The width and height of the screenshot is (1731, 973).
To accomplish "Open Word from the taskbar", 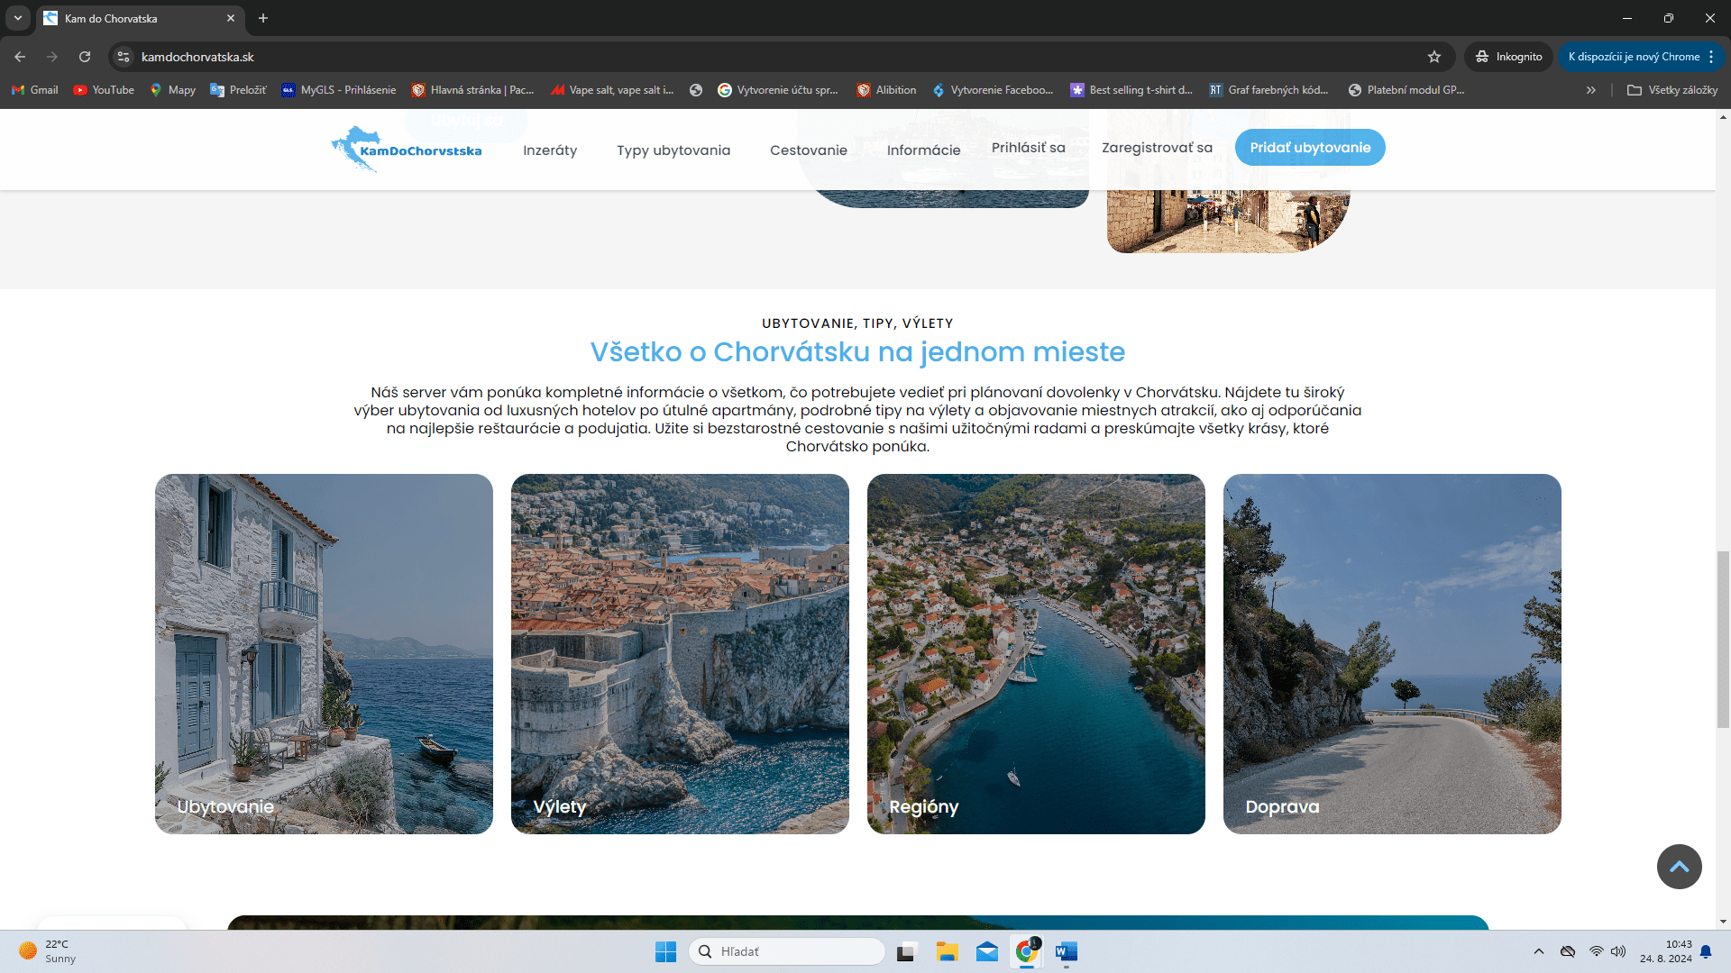I will point(1067,951).
